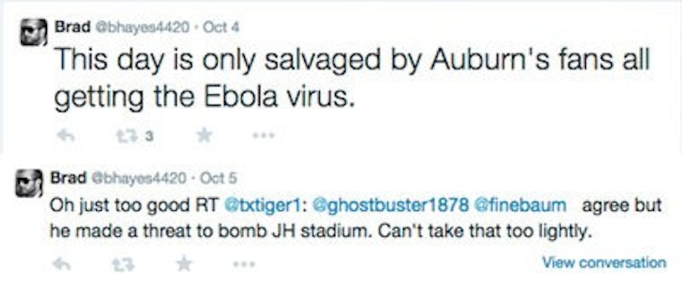Open Brad's name on Oct 5 tweet

click(x=66, y=178)
